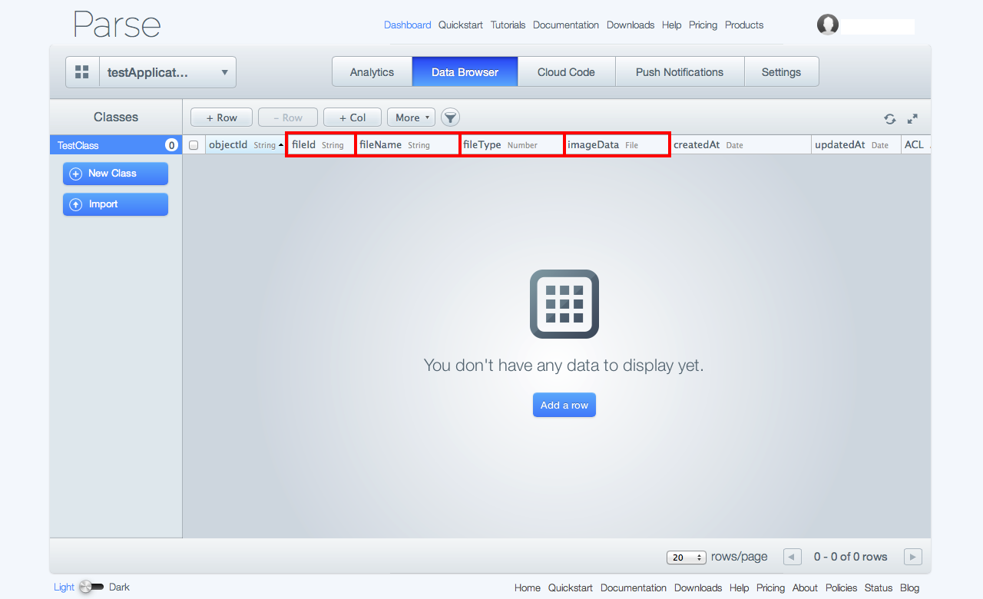Open the footer About link
Viewport: 983px width, 599px height.
click(x=805, y=587)
